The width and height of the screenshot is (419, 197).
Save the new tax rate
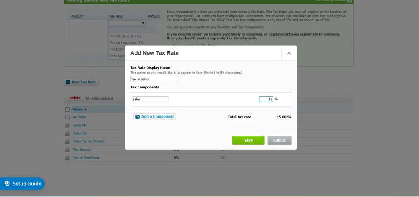[248, 140]
